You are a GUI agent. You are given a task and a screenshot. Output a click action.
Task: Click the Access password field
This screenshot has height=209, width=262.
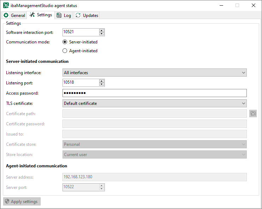(x=154, y=93)
